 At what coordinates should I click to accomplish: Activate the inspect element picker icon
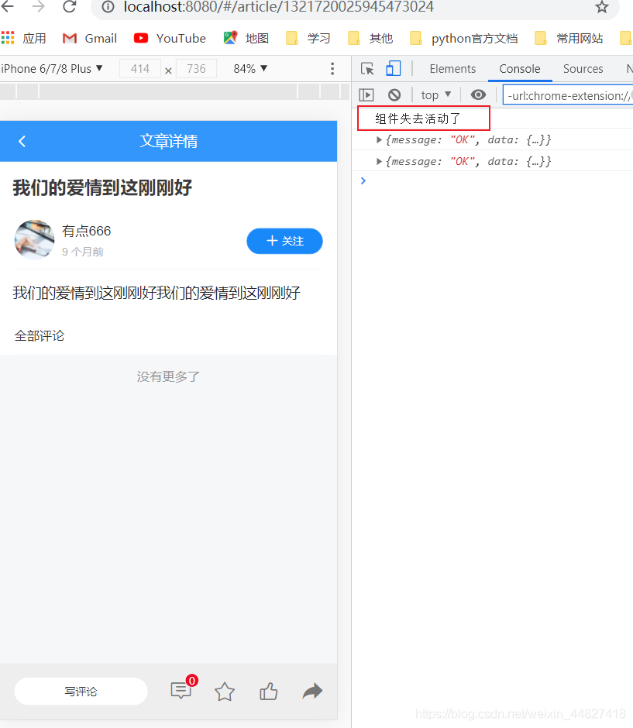(367, 69)
